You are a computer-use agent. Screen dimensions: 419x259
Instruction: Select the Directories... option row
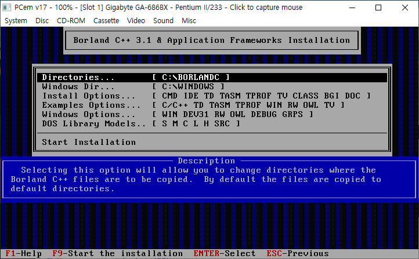(212, 78)
